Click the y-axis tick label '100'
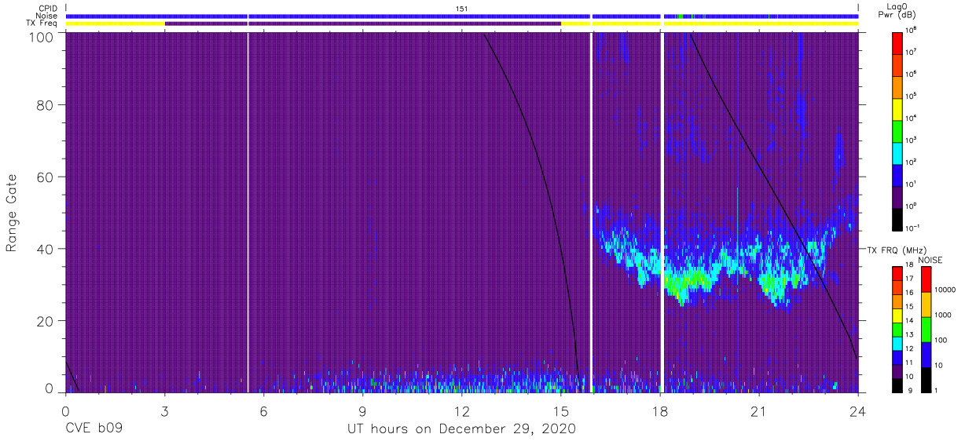 click(42, 36)
